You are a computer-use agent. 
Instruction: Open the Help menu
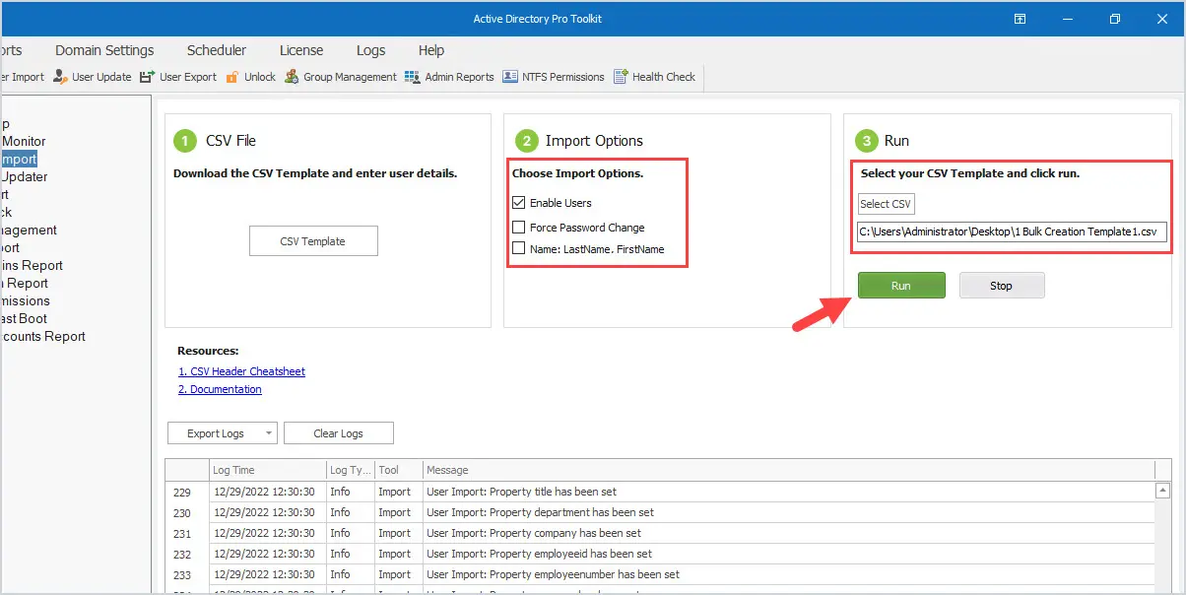point(431,50)
